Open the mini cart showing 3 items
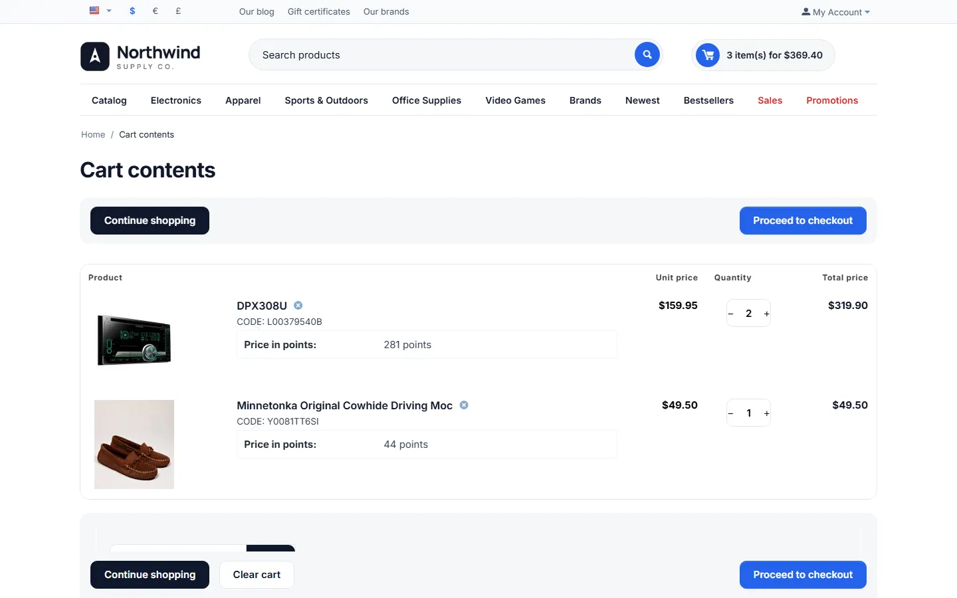The height and width of the screenshot is (598, 957). pos(763,55)
